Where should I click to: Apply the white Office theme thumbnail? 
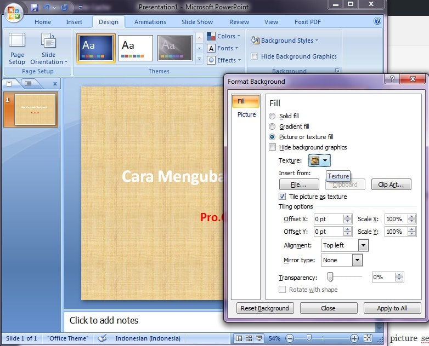[136, 48]
